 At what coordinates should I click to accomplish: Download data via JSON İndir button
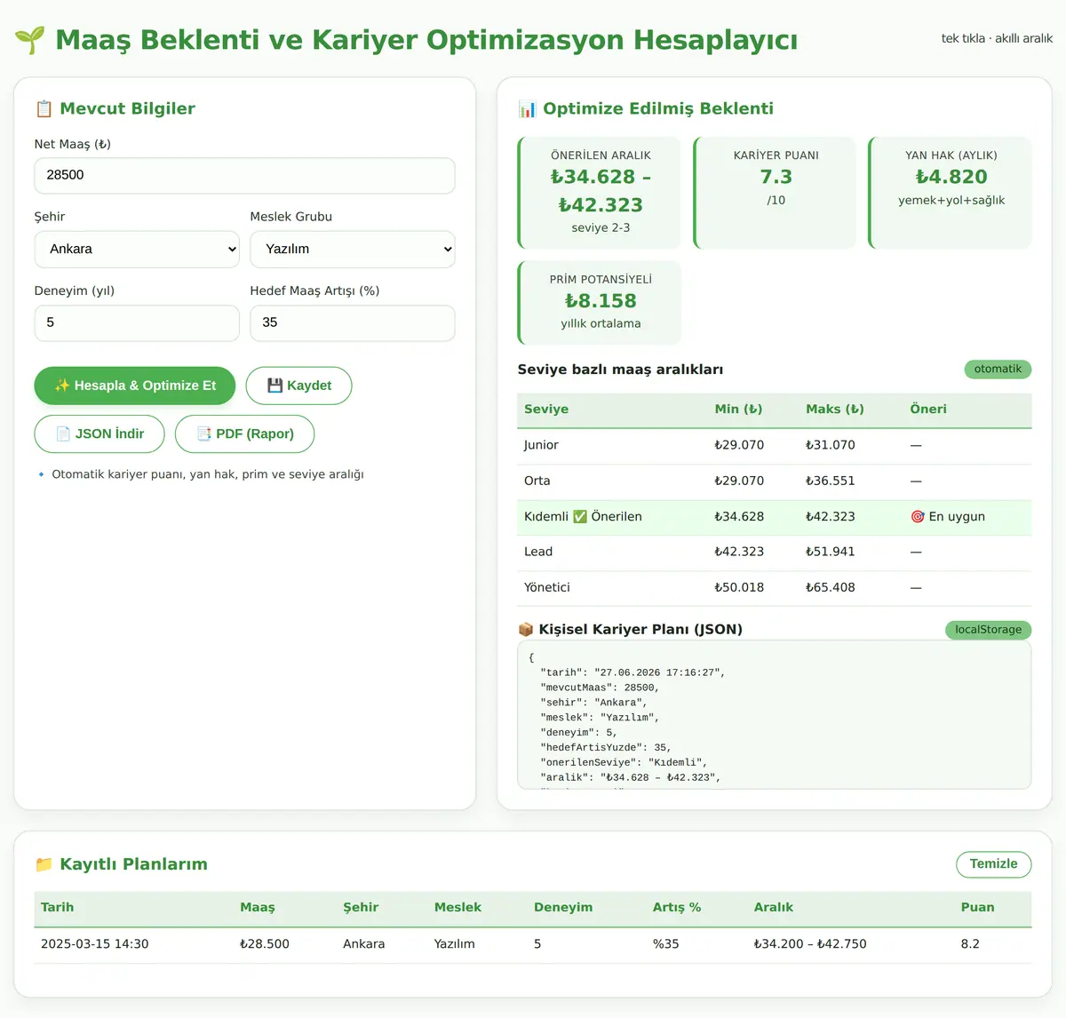(99, 433)
